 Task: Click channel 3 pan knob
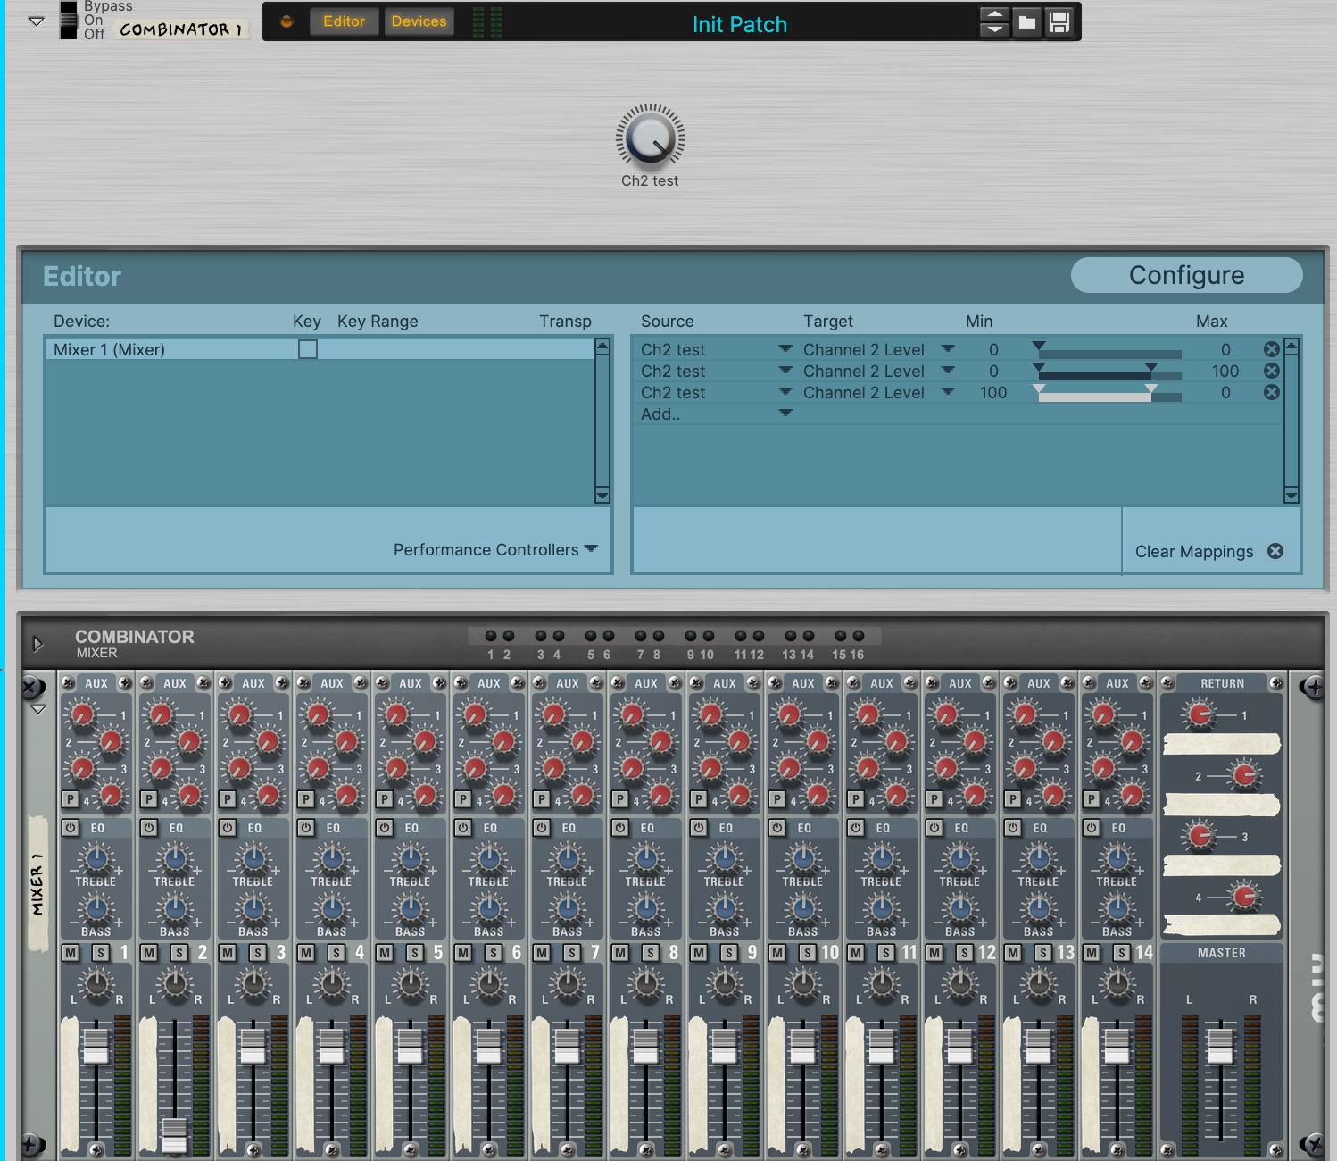click(253, 983)
